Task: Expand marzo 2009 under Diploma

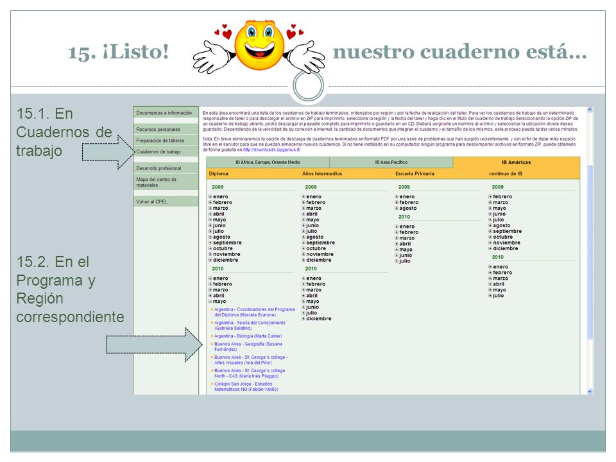Action: 210,208
